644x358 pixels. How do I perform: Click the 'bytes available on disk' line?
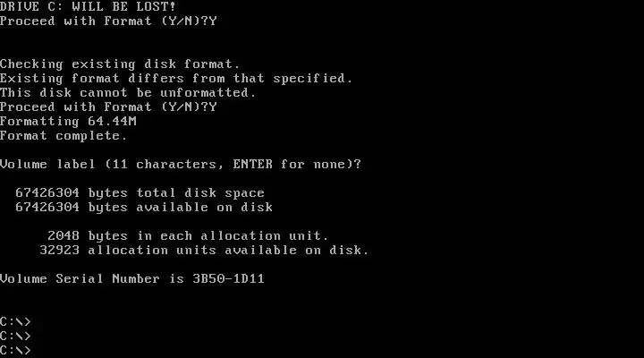[x=144, y=207]
